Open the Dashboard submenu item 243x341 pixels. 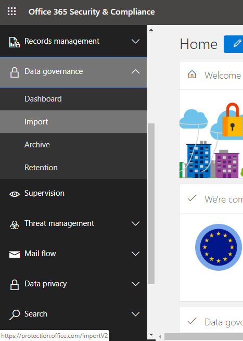[73, 99]
